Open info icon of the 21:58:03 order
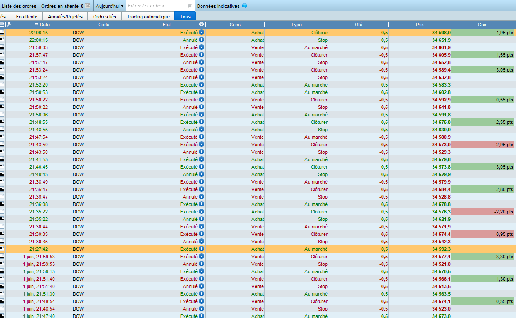 coord(202,47)
